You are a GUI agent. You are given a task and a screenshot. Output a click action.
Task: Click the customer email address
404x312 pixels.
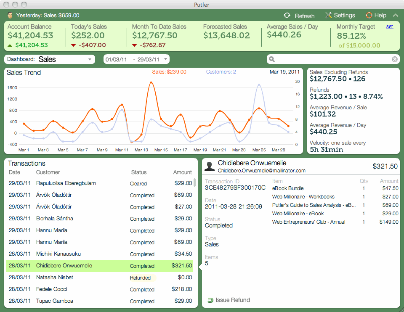261,170
